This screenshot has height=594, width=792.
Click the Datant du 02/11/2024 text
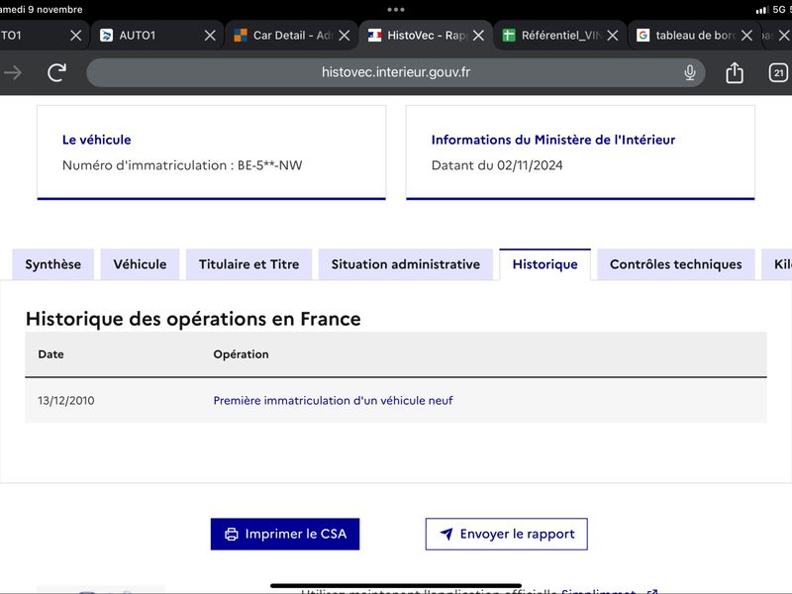click(x=497, y=165)
